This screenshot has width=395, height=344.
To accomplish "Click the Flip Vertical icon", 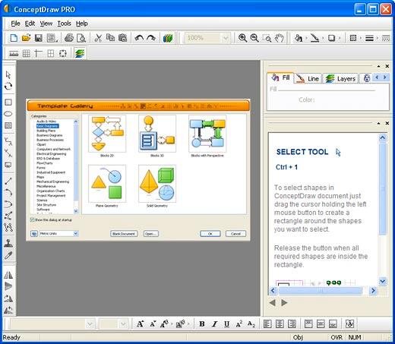I will click(8, 286).
